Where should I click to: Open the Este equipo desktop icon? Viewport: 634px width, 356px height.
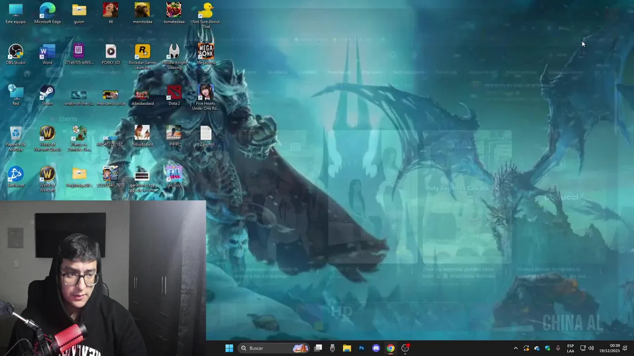[16, 13]
